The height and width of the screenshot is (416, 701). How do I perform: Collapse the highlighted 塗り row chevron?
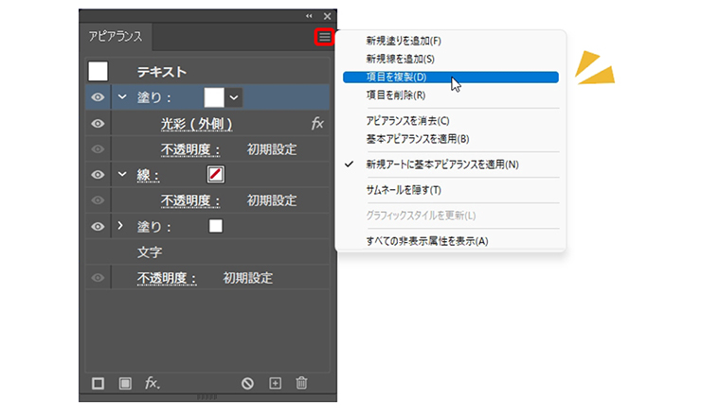click(x=121, y=96)
